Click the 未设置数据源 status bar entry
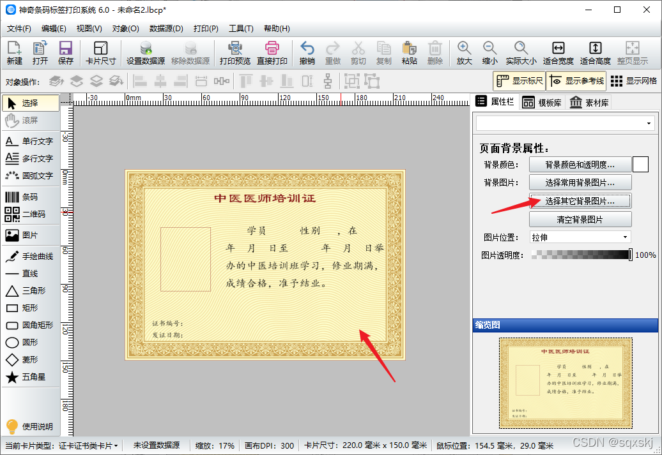 point(156,445)
